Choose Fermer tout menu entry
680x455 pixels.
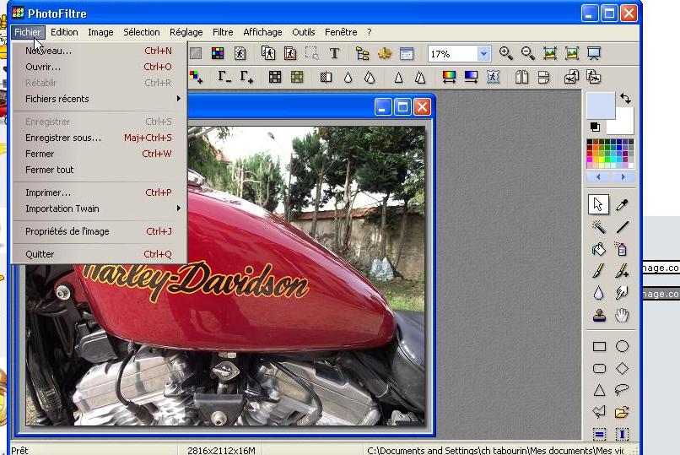pos(100,170)
